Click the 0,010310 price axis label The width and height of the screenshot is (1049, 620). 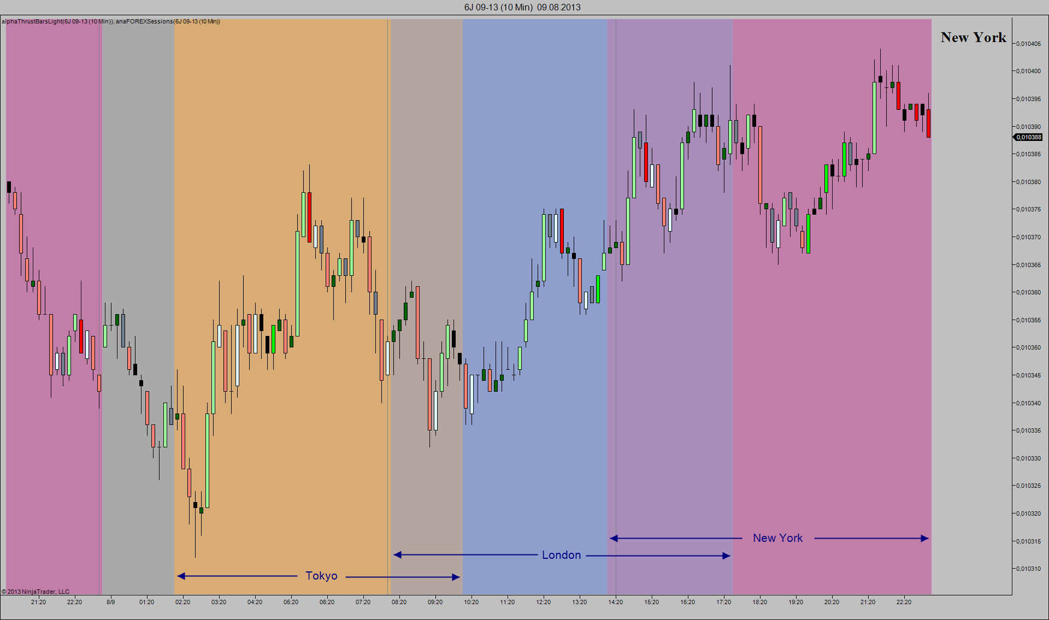coord(1028,569)
